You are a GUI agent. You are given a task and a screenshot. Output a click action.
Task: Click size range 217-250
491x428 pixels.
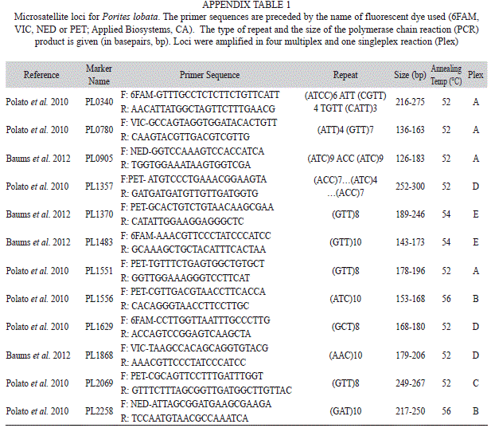[410, 411]
